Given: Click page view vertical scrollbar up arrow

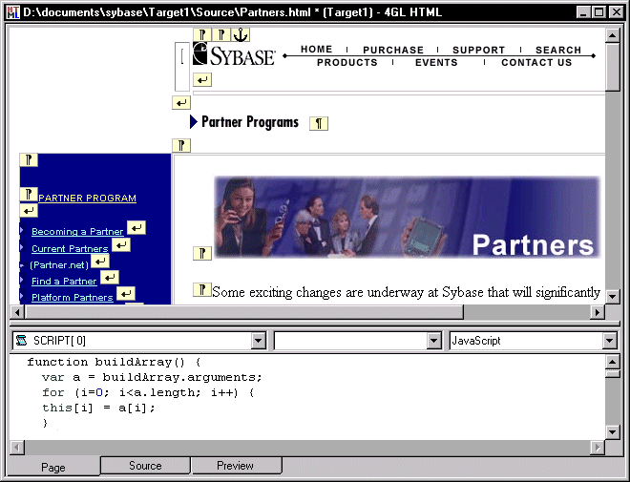Looking at the screenshot, I should click(x=612, y=35).
